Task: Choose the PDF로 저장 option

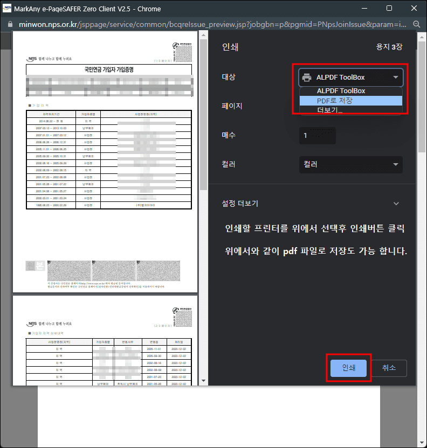Action: pos(350,101)
